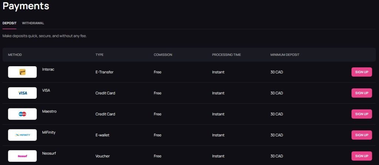Click Instant in the Interac row

pyautogui.click(x=218, y=72)
